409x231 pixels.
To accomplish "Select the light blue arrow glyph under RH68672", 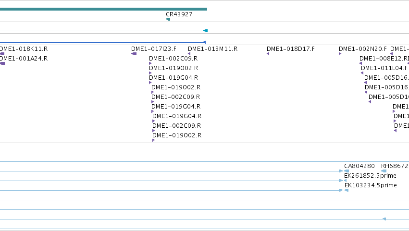I will (x=384, y=171).
